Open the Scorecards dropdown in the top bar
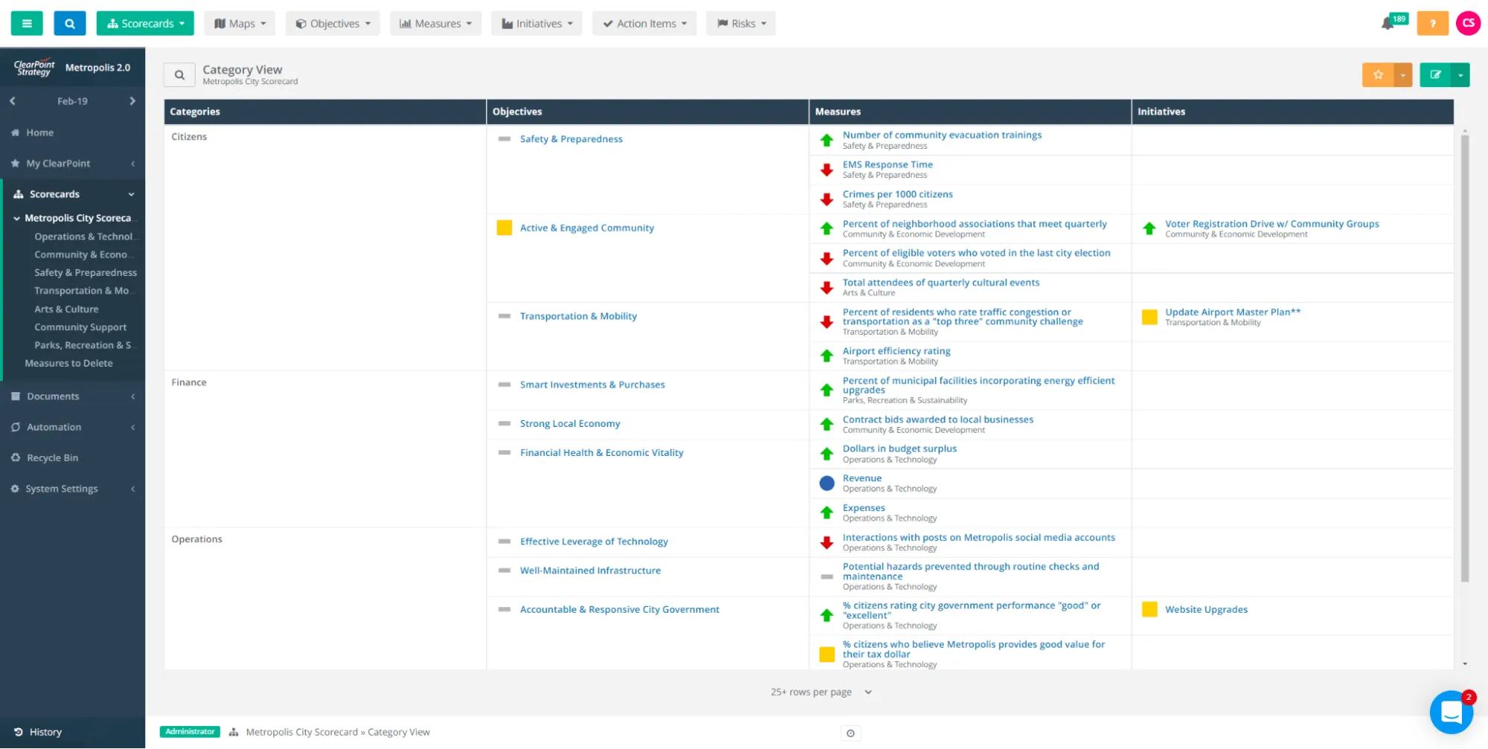Image resolution: width=1488 pixels, height=749 pixels. pyautogui.click(x=145, y=23)
